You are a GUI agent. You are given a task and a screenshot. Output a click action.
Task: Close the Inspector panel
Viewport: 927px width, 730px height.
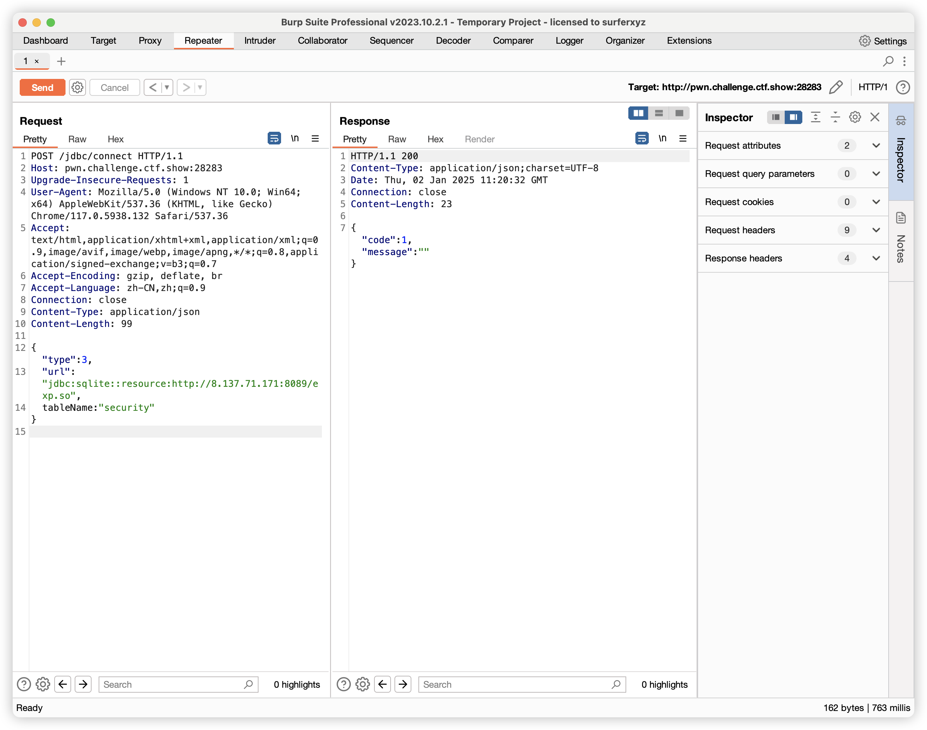click(875, 117)
